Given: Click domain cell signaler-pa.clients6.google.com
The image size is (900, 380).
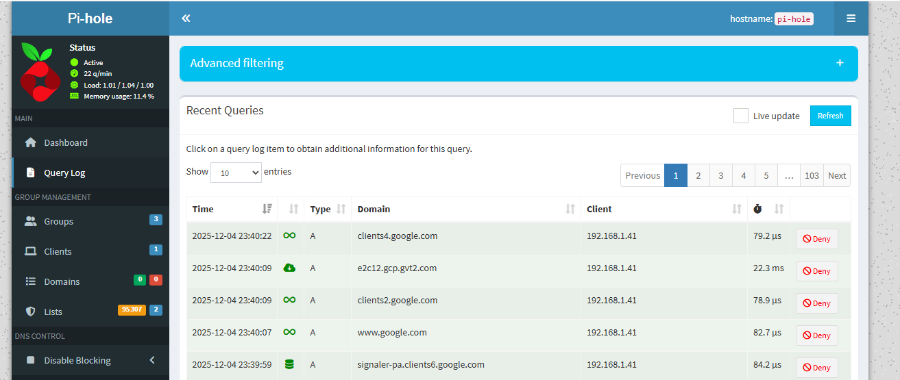Looking at the screenshot, I should coord(466,364).
